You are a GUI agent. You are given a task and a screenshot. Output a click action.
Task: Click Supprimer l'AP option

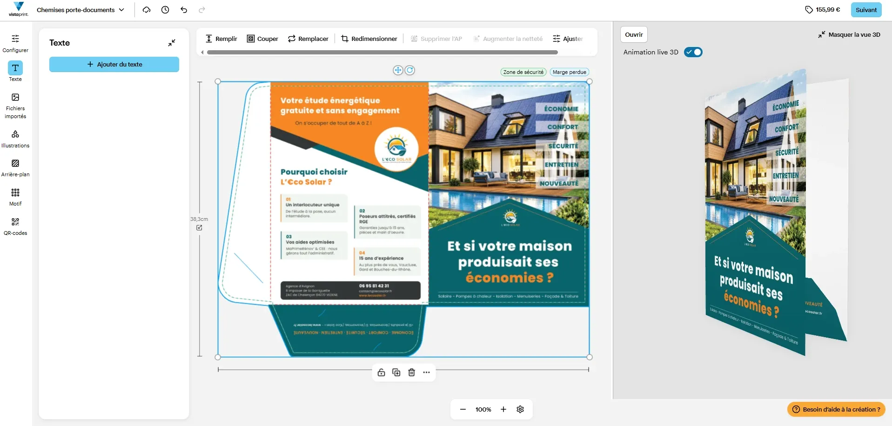(436, 39)
